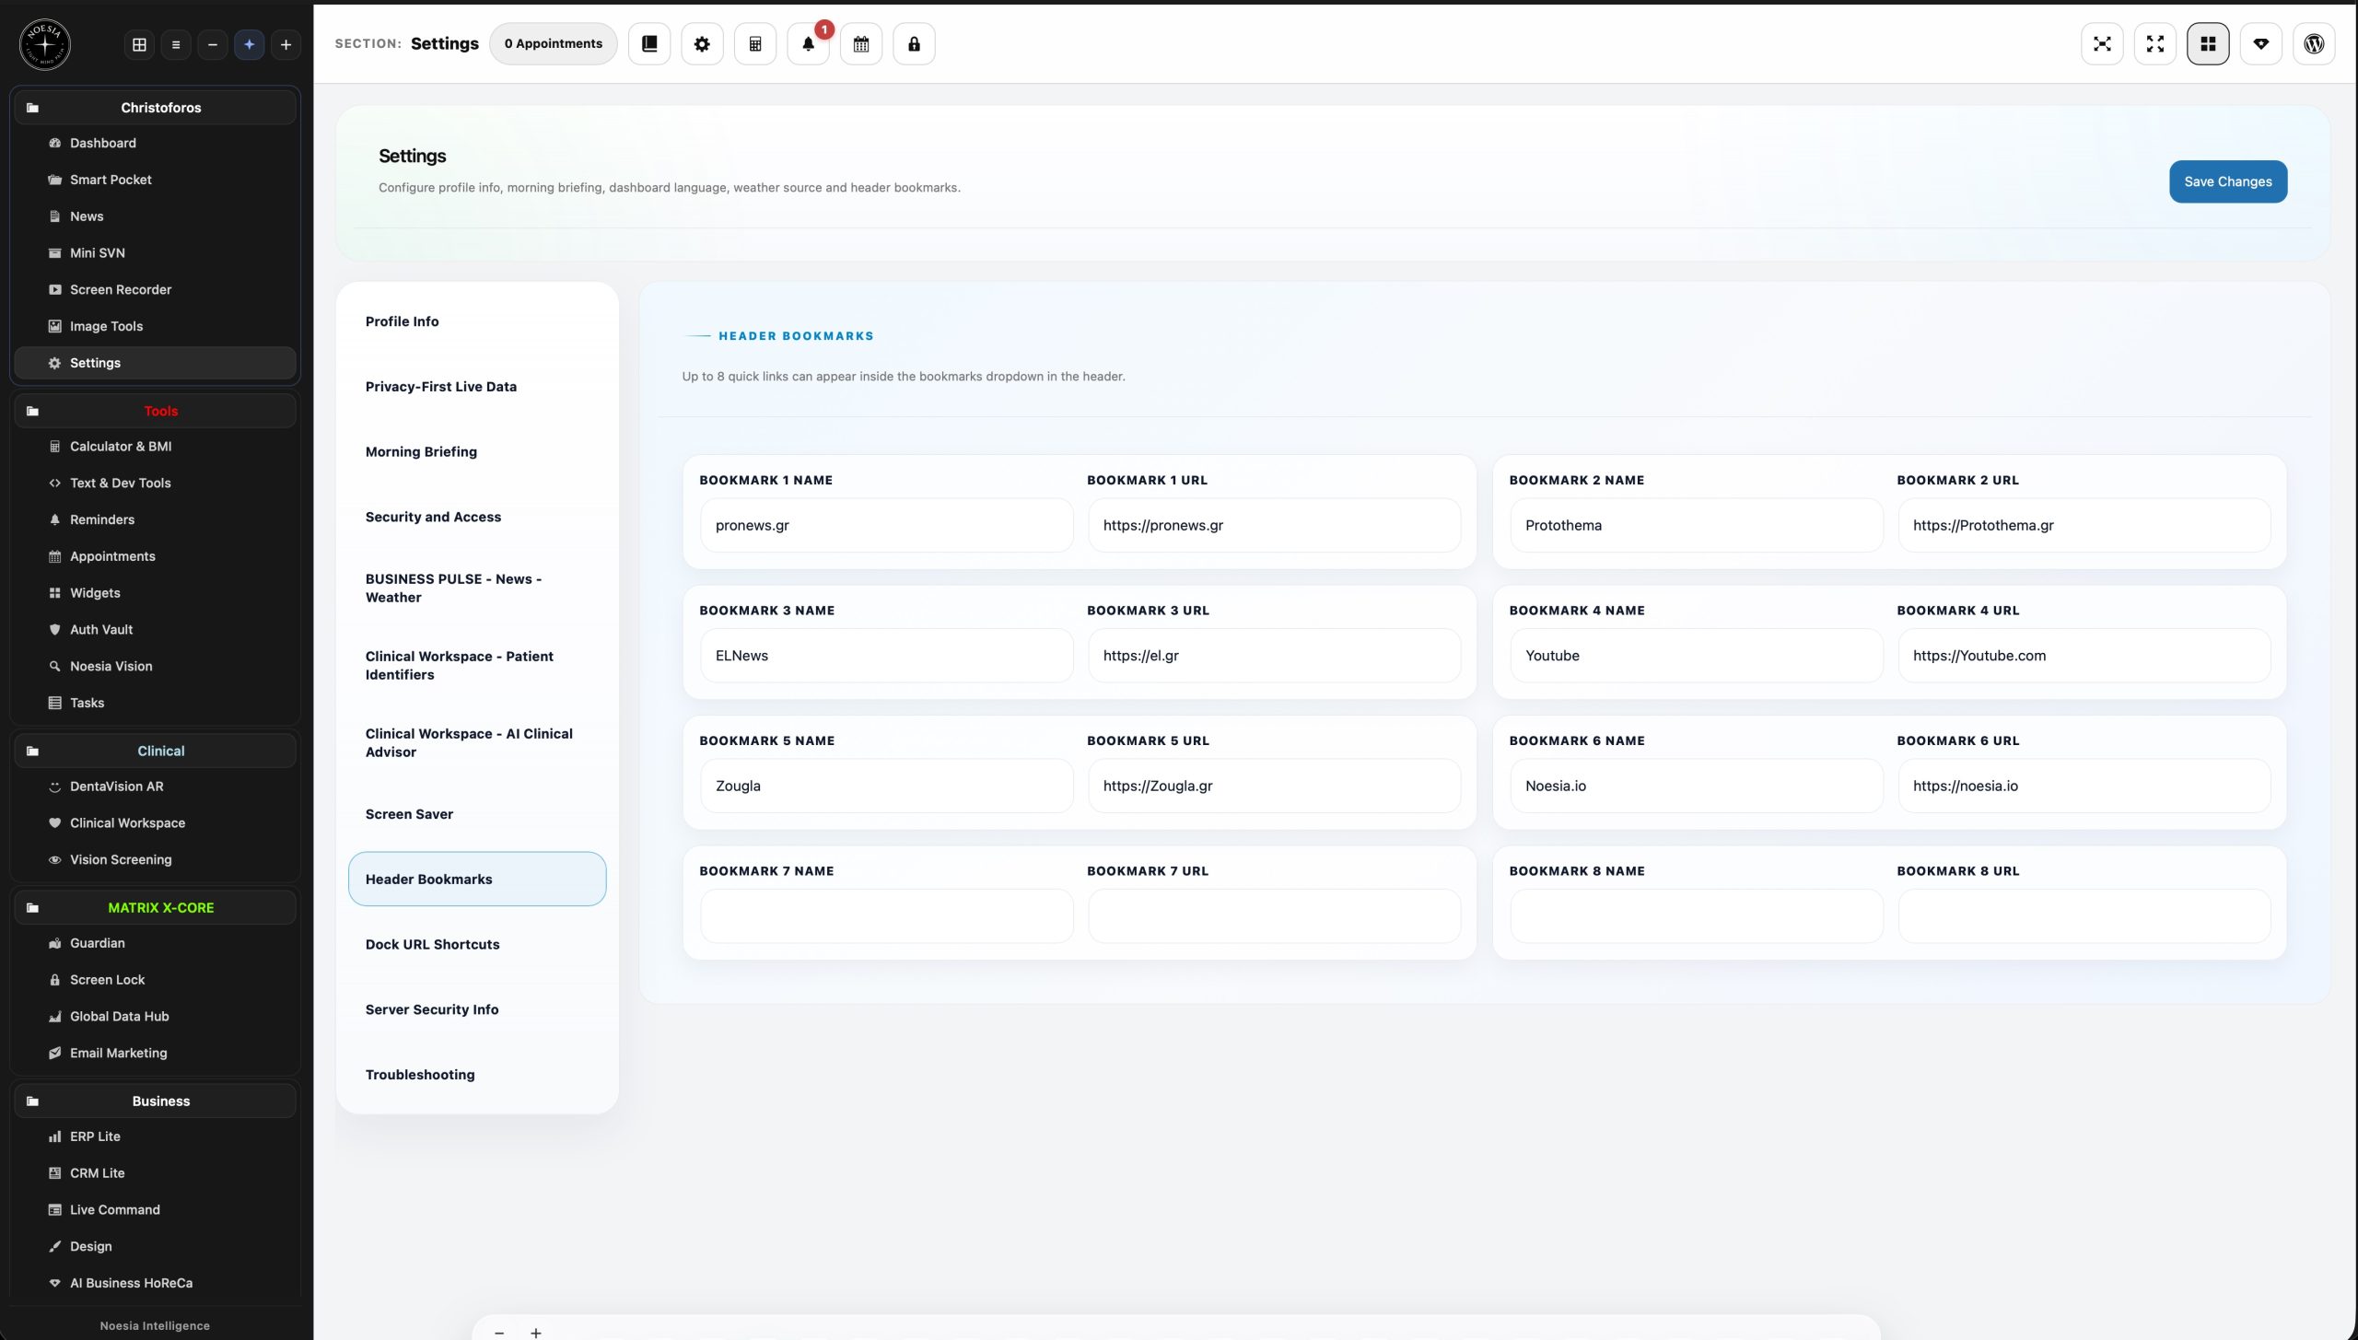2358x1340 pixels.
Task: Open ERP Lite in the sidebar
Action: (155, 1136)
